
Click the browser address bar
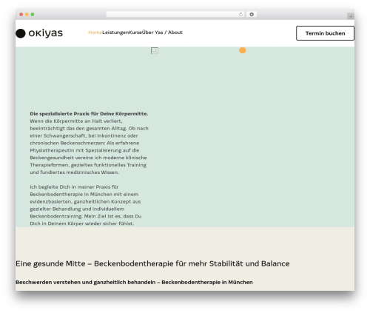point(175,14)
